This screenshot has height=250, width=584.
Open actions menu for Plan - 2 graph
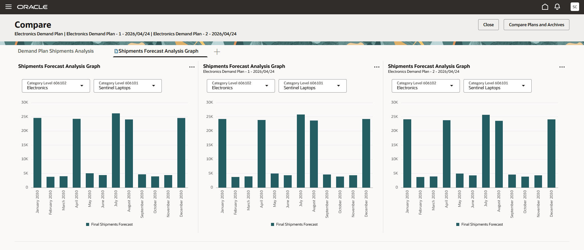tap(562, 67)
